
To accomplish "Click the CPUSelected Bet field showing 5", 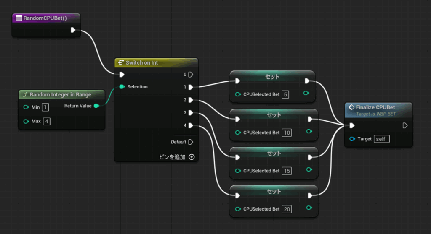I will (x=286, y=94).
